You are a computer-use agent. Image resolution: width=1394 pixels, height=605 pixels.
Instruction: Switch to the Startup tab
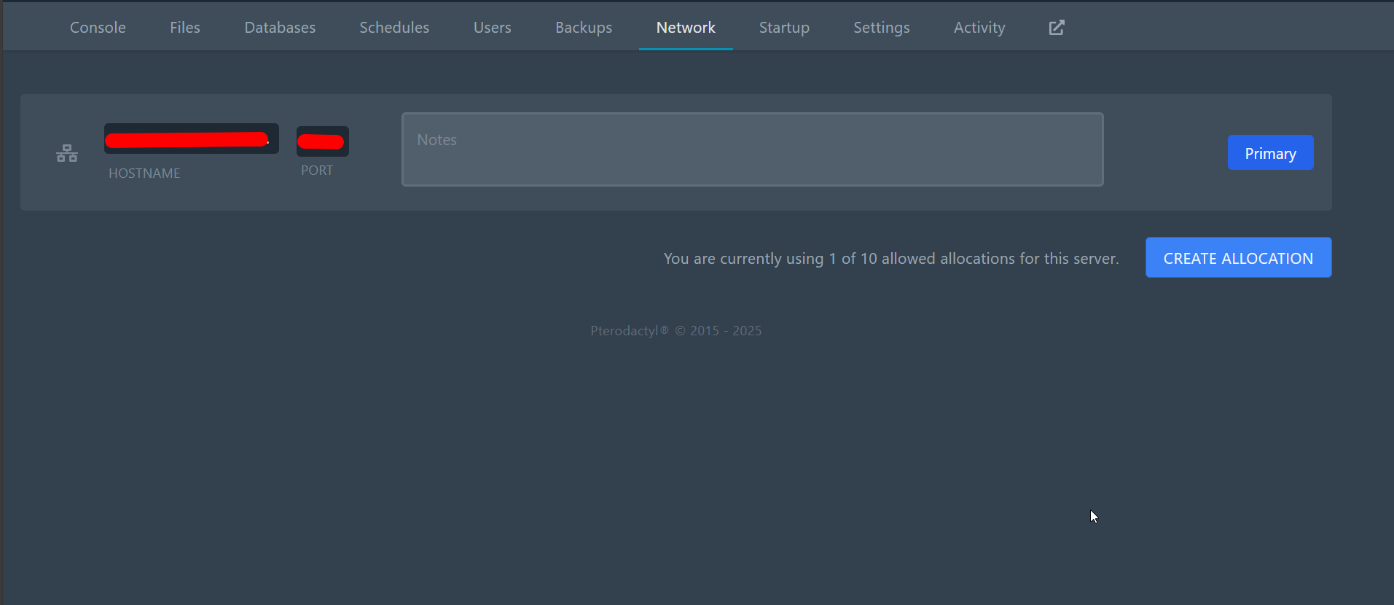[x=783, y=28]
